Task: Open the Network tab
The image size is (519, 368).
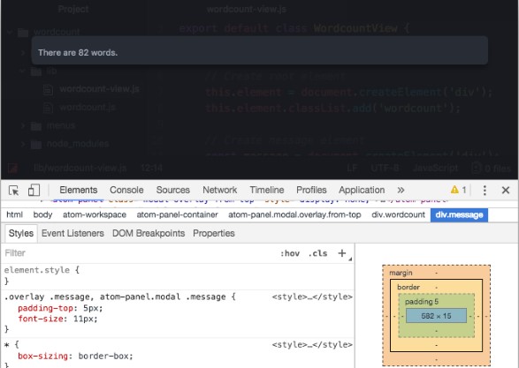Action: (x=220, y=190)
